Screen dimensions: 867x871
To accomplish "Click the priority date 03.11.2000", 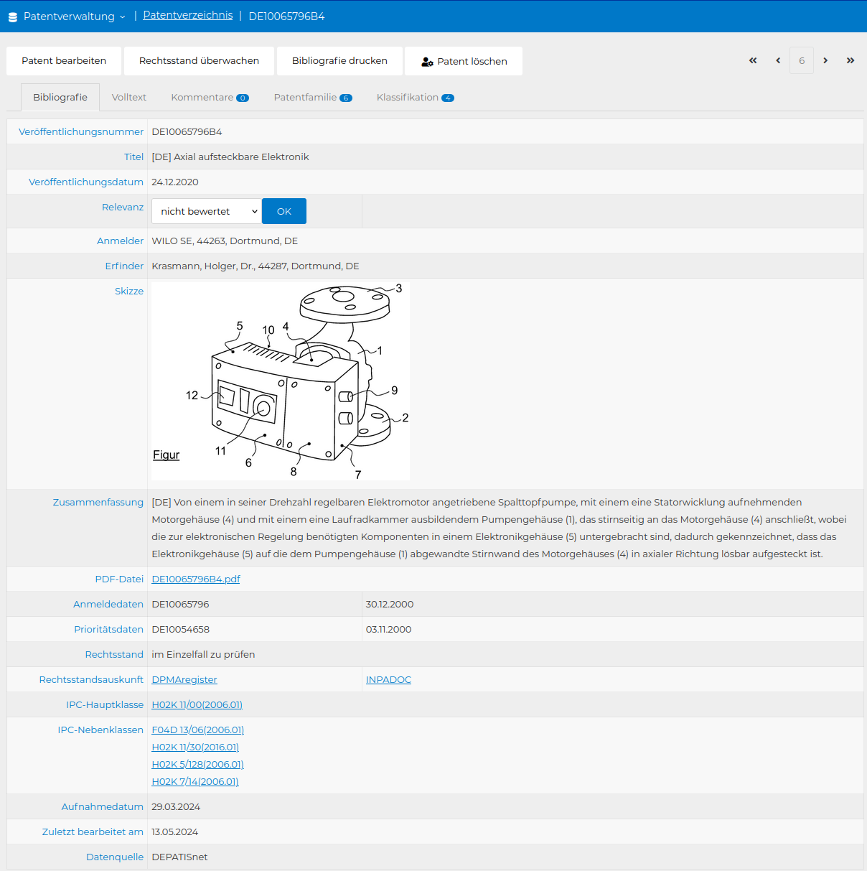I will pos(389,629).
